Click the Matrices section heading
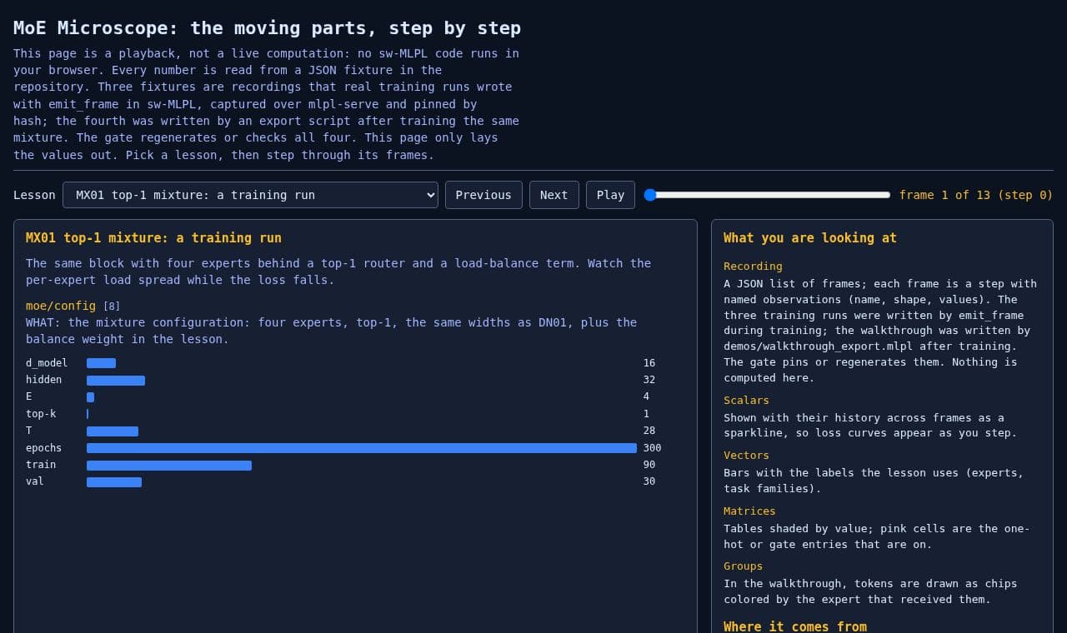Image resolution: width=1067 pixels, height=633 pixels. (749, 511)
